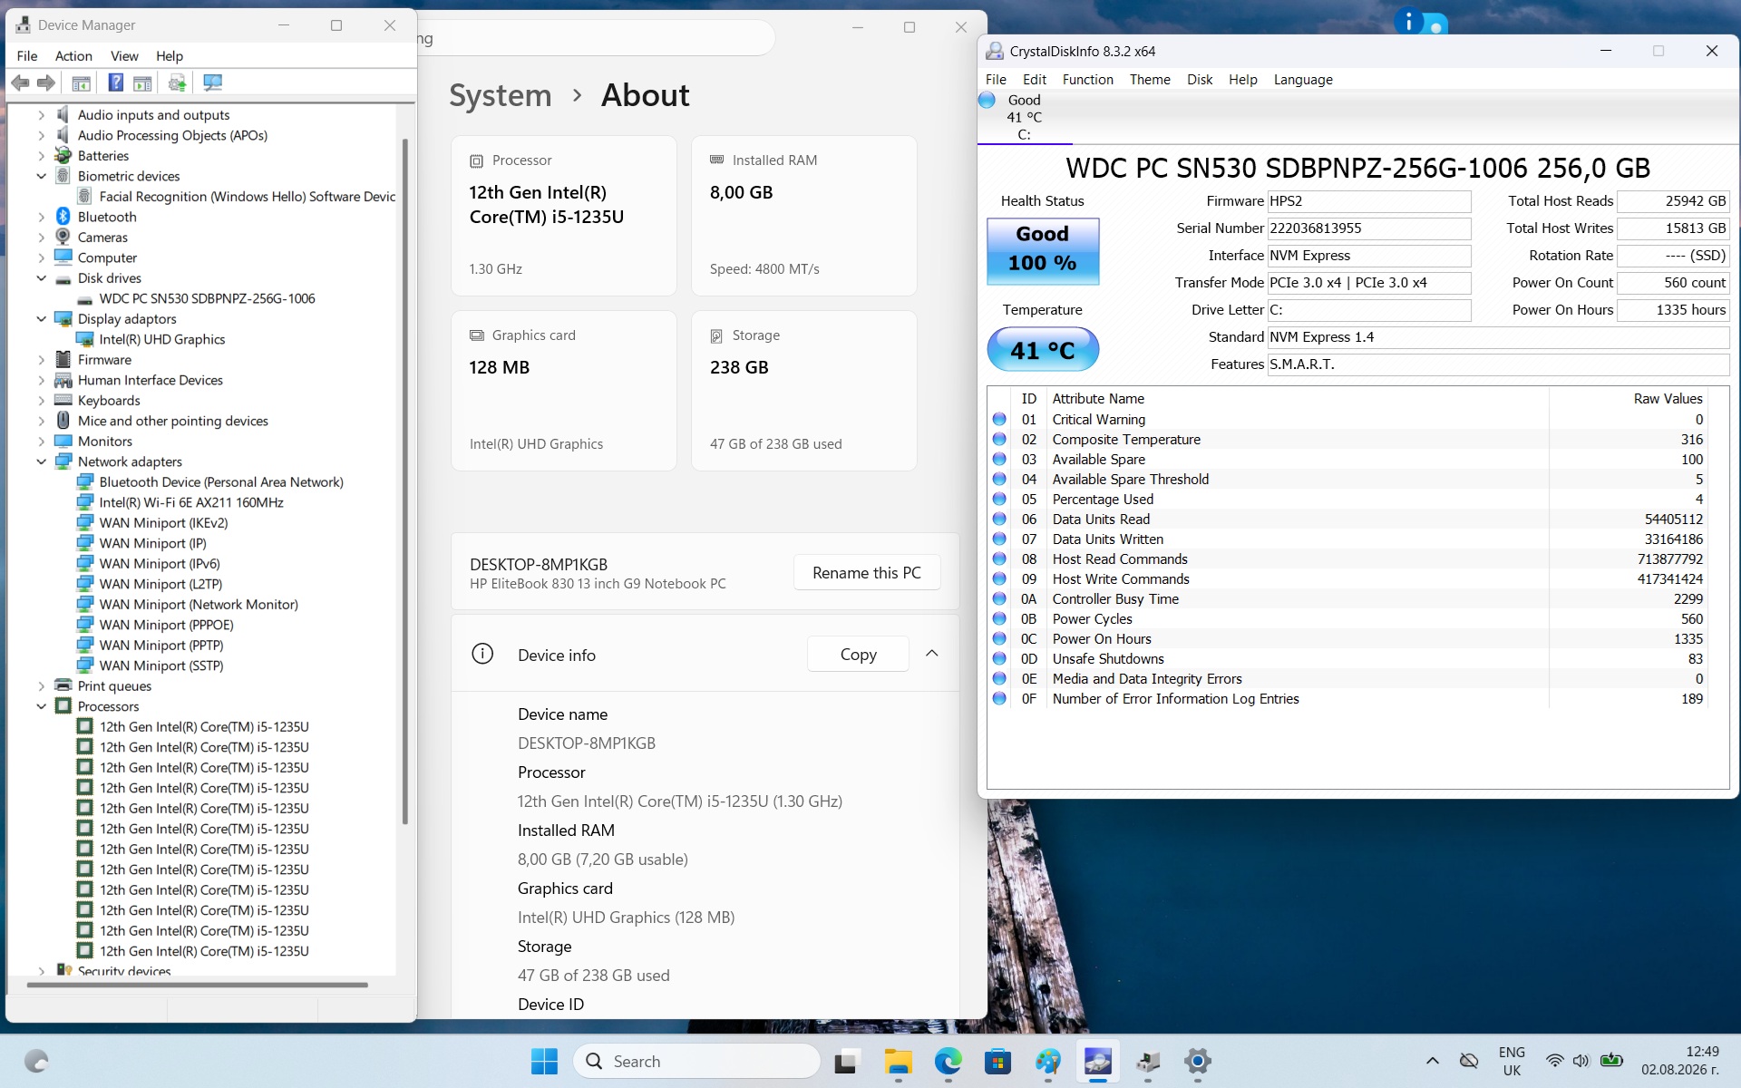This screenshot has height=1088, width=1741.
Task: Select the Percentage Used attribute row
Action: tap(1347, 499)
